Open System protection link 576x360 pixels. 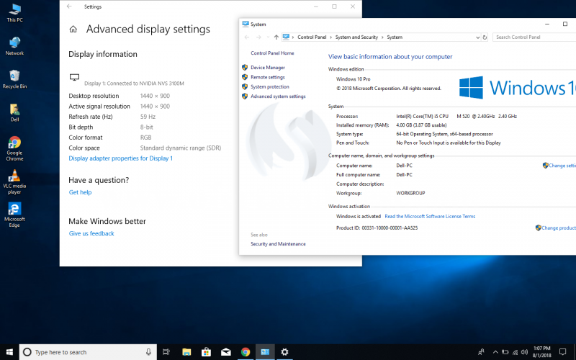270,86
